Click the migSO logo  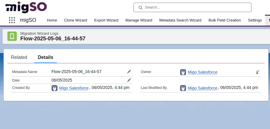click(x=26, y=7)
